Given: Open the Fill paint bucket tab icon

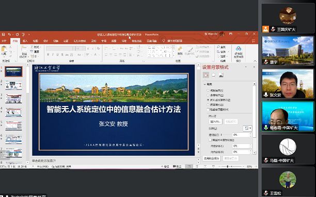Looking at the screenshot, I should [x=206, y=75].
